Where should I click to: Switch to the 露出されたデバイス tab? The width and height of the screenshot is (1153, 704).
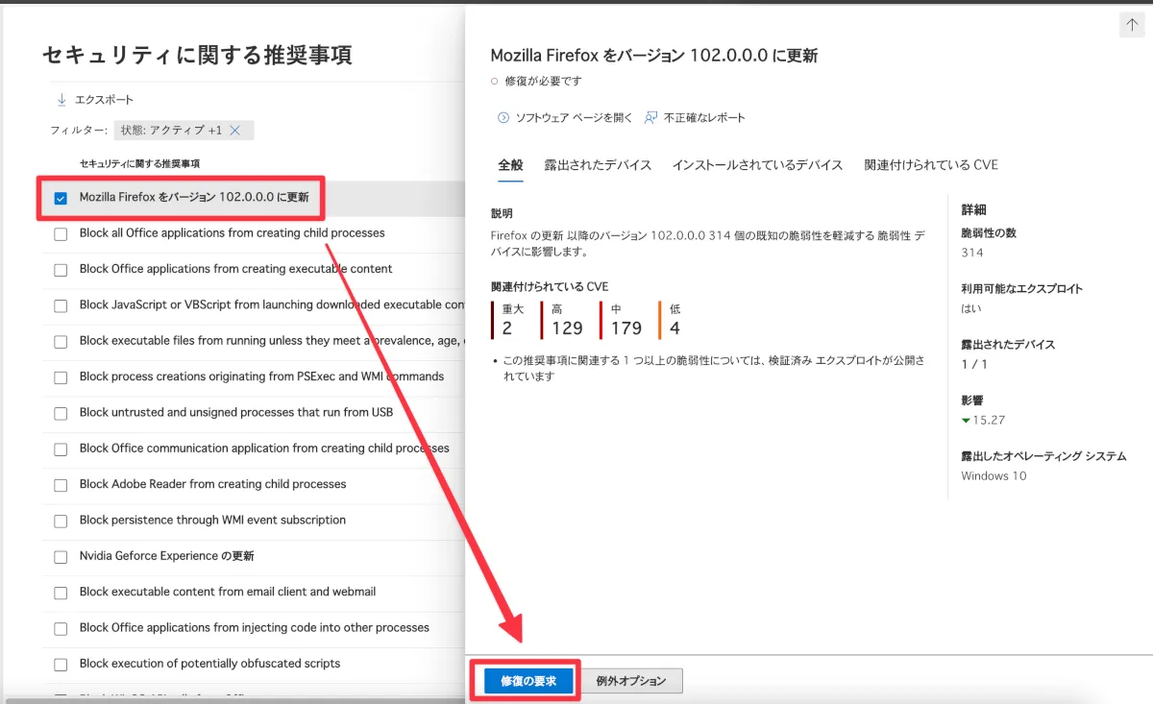[598, 165]
